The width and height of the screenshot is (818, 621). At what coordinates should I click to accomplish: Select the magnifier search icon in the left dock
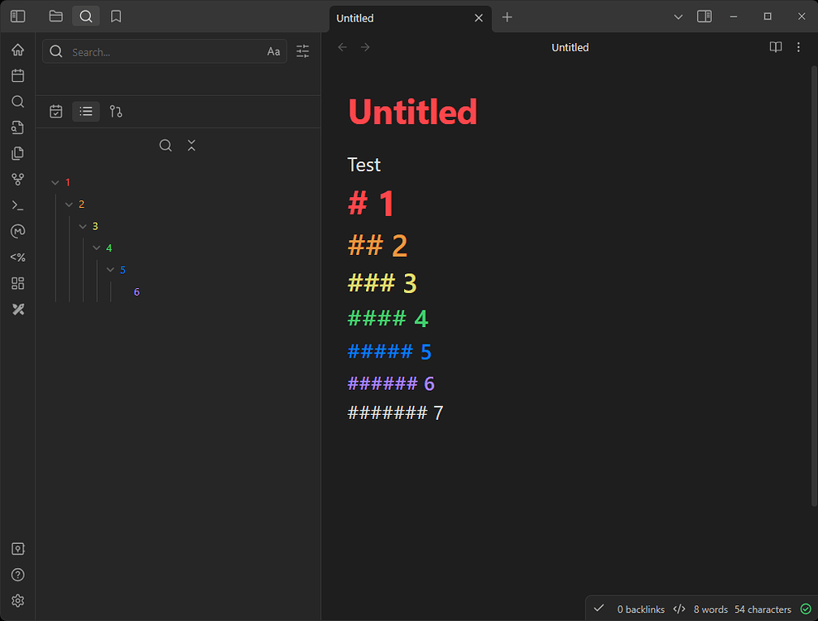click(x=17, y=101)
